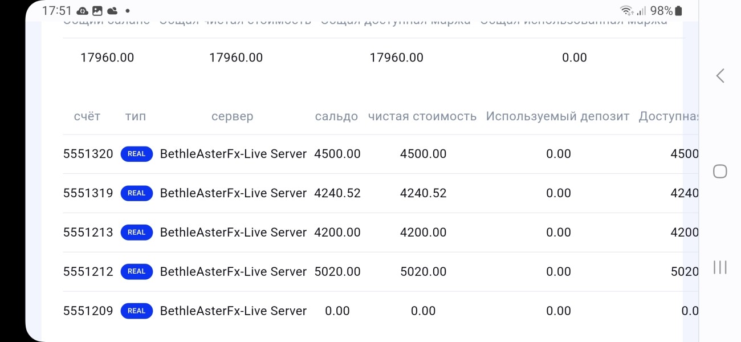The height and width of the screenshot is (342, 741).
Task: Click the REAL badge for account 5551213
Action: (x=137, y=233)
